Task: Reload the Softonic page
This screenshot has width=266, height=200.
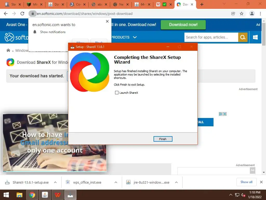Action: pyautogui.click(x=22, y=14)
